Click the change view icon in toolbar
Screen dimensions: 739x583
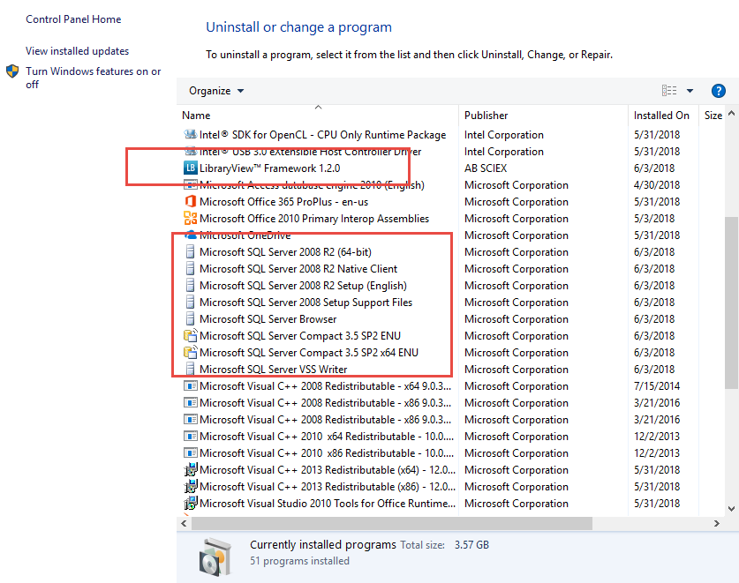click(x=669, y=91)
